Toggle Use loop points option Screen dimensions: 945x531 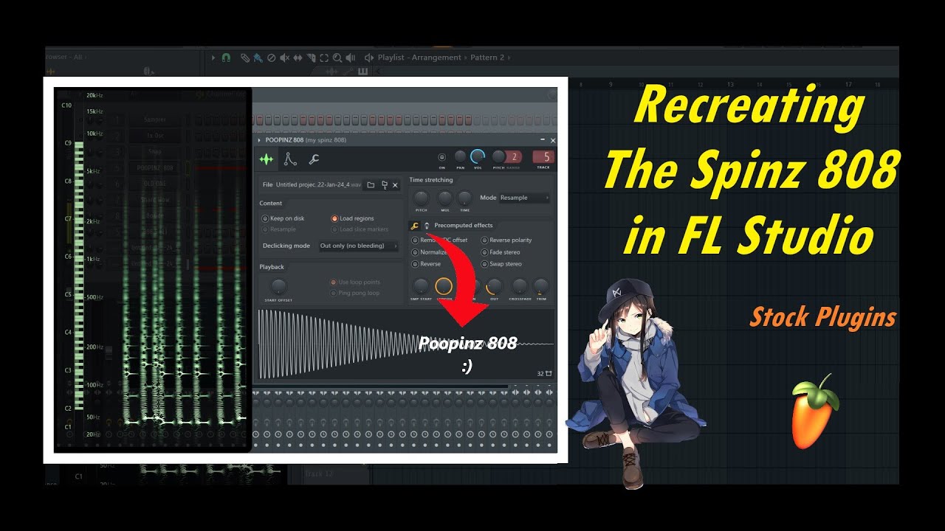354,282
